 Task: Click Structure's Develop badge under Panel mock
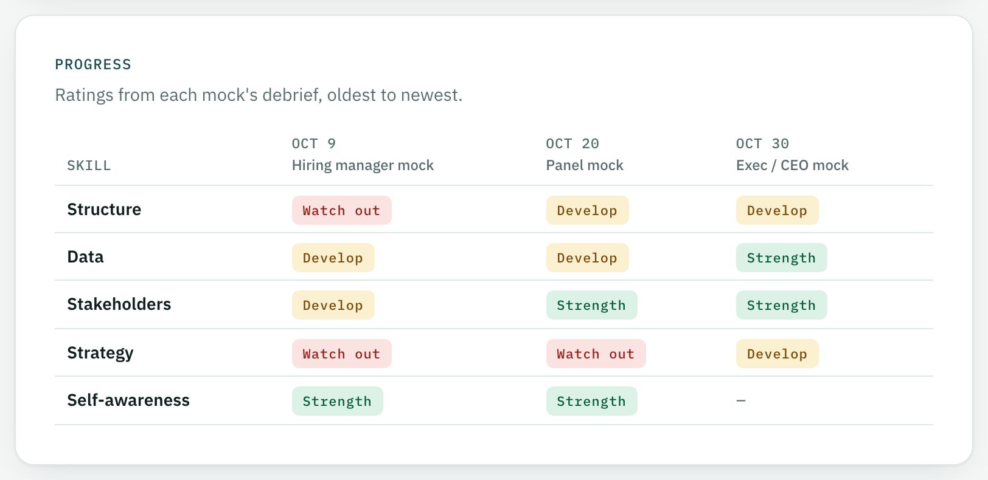[588, 210]
